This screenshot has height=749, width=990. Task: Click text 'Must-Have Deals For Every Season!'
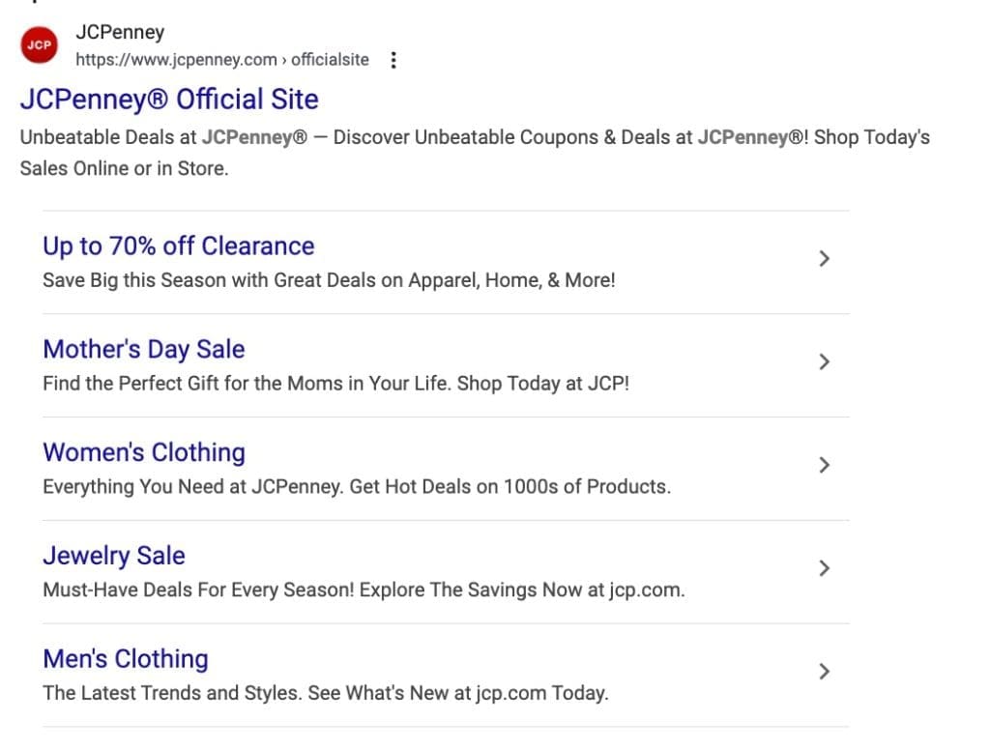(199, 590)
